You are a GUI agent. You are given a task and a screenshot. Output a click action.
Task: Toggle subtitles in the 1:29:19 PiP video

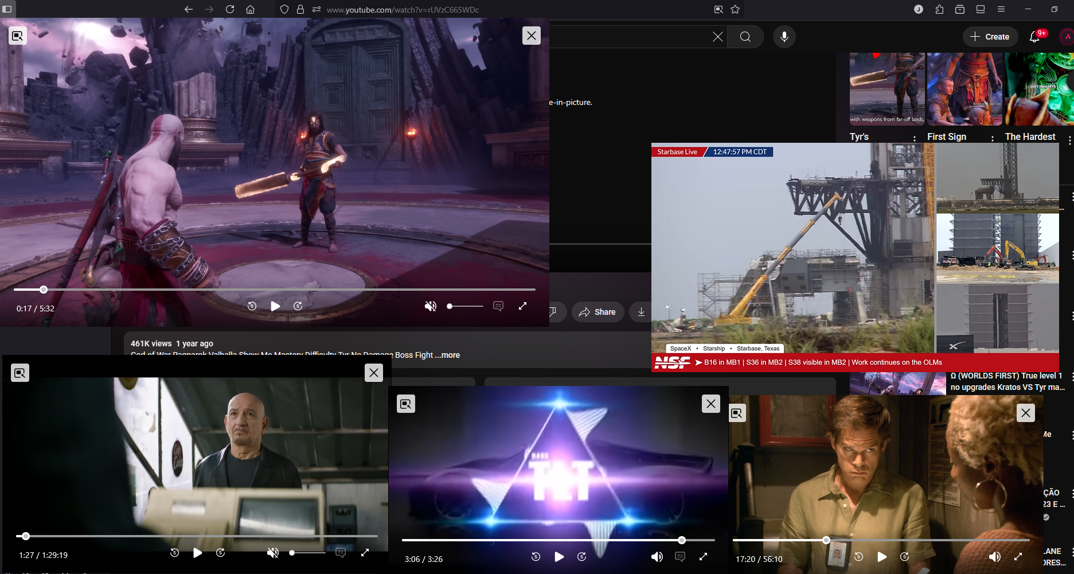341,553
